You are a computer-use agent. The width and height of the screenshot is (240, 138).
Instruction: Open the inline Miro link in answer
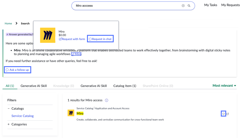point(76,54)
